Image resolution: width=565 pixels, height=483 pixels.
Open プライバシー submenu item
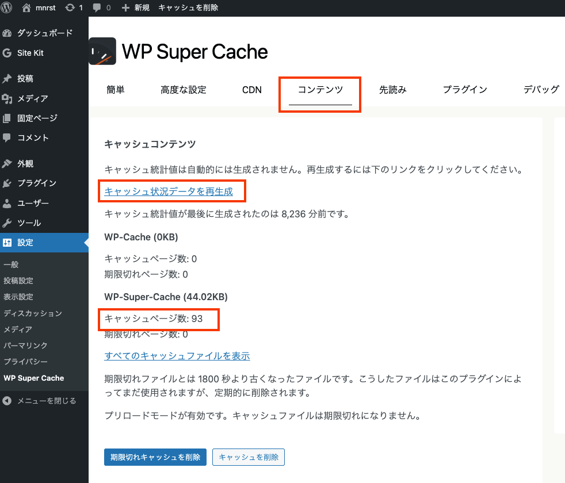tap(25, 362)
